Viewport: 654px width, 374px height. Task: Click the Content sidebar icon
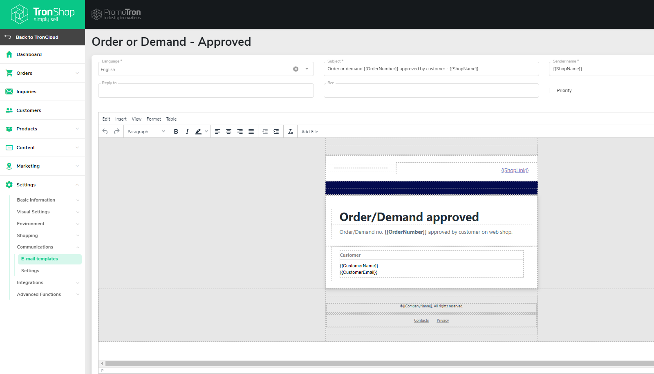click(x=9, y=148)
